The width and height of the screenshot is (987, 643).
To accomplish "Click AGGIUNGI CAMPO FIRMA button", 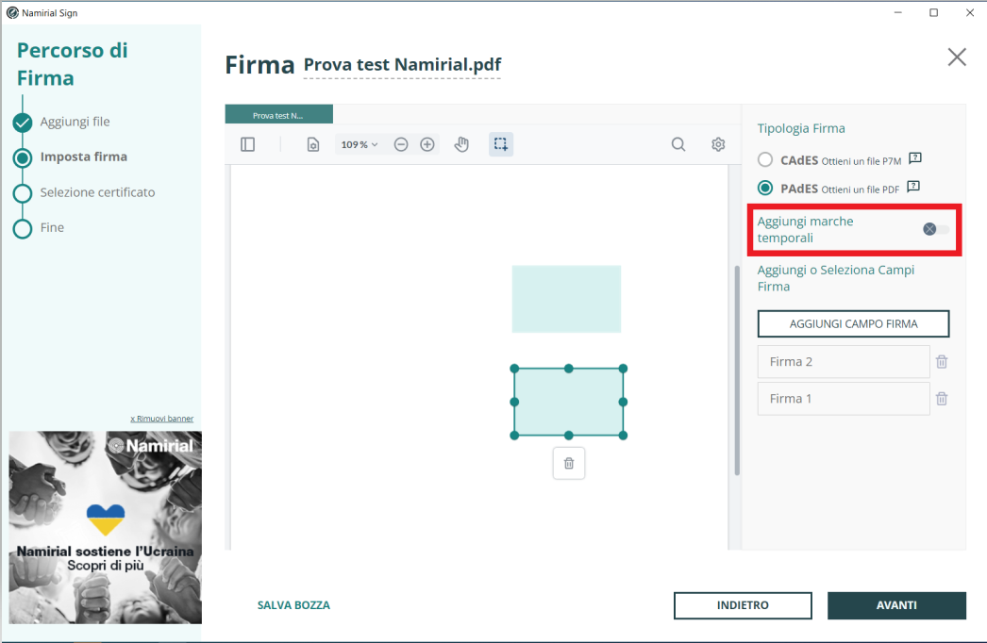I will click(853, 323).
